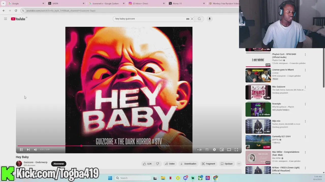
Task: Open more actions ellipsis below video
Action: pos(239,164)
